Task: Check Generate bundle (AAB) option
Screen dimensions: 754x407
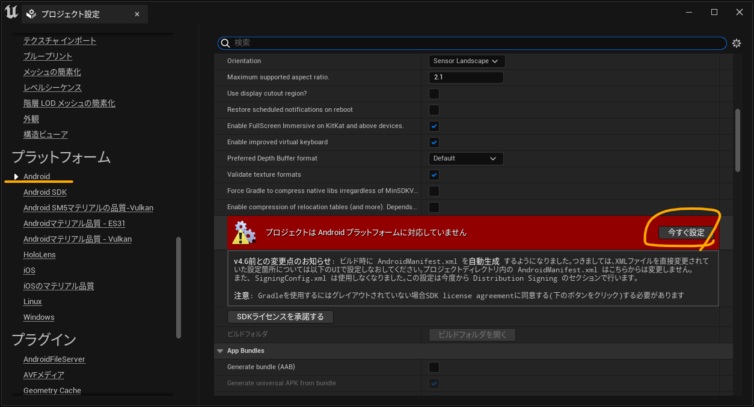Action: [x=434, y=367]
